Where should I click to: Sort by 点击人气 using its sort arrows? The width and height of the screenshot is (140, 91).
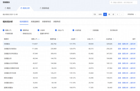[x=95, y=39]
